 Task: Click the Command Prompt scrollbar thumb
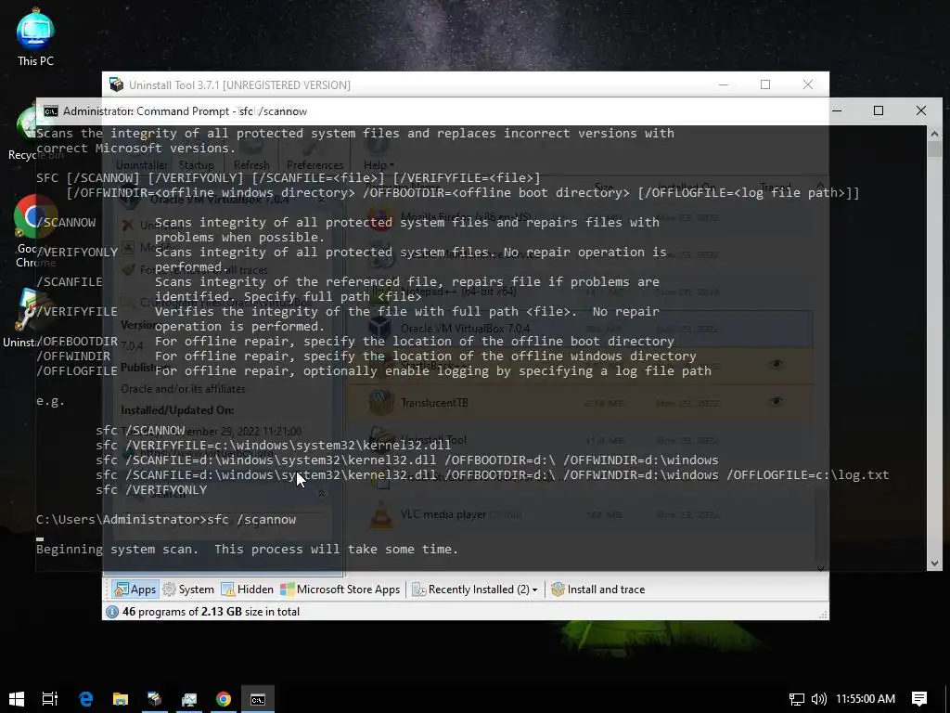(934, 149)
